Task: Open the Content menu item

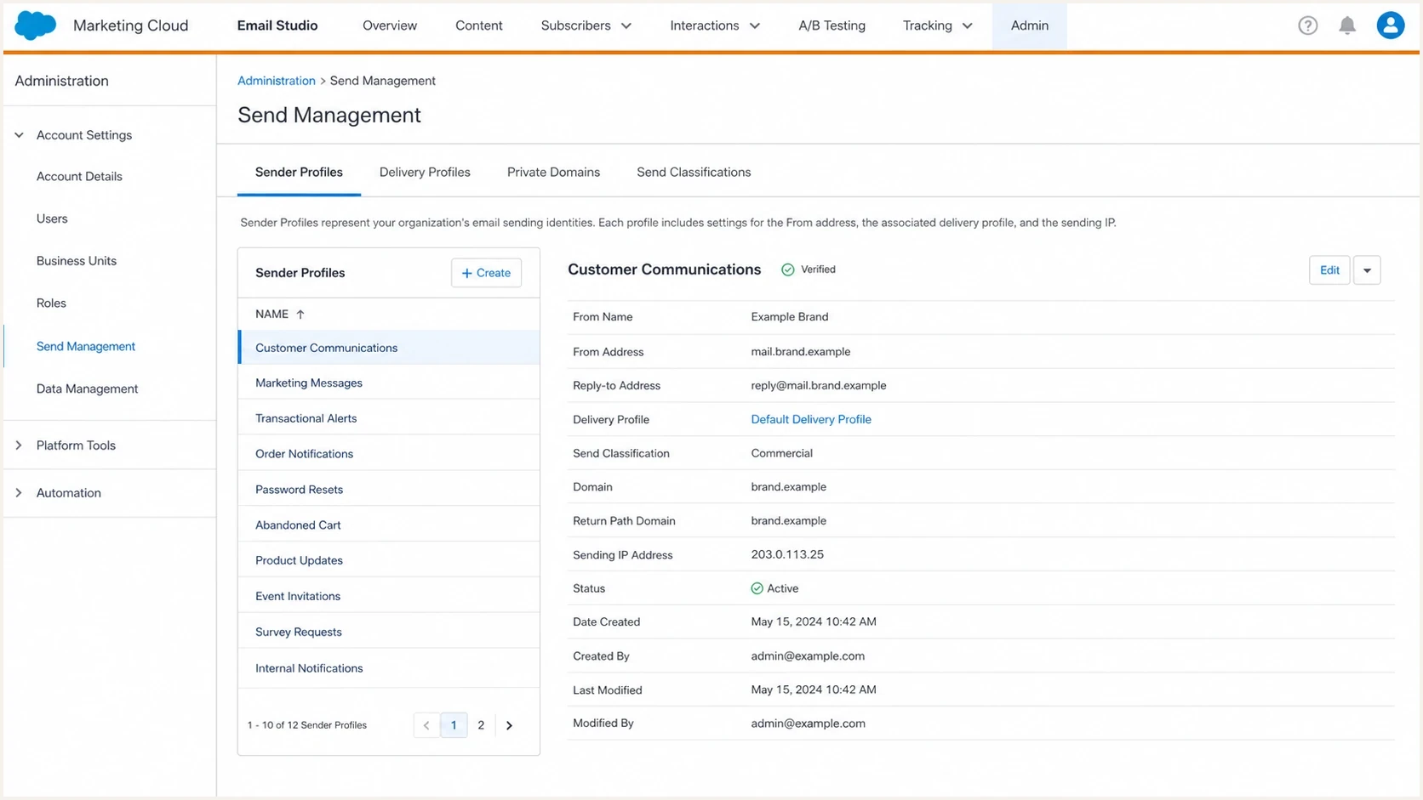Action: tap(479, 26)
